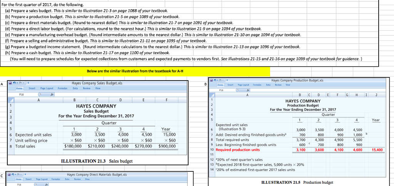Click Undo arrow in Sales Budget window

point(14,83)
